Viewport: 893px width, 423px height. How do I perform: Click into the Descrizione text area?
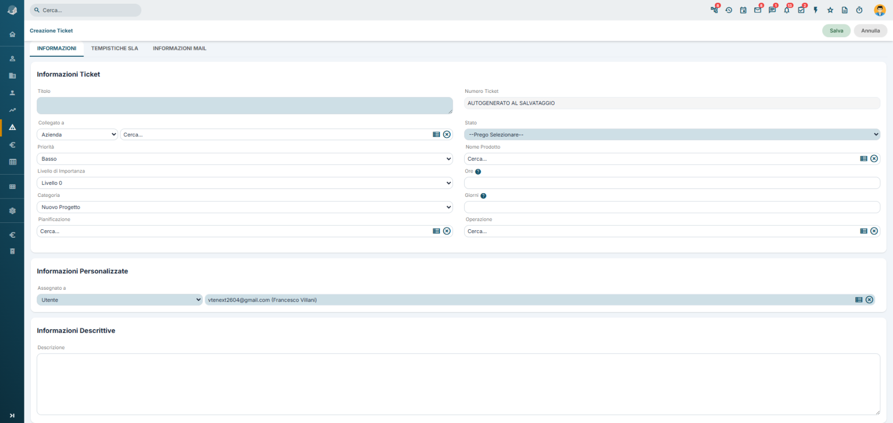[x=458, y=384]
